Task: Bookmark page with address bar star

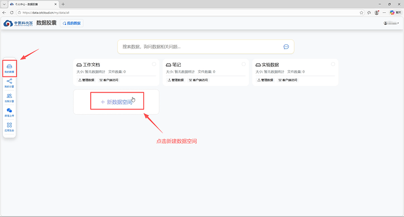Action: coord(361,12)
